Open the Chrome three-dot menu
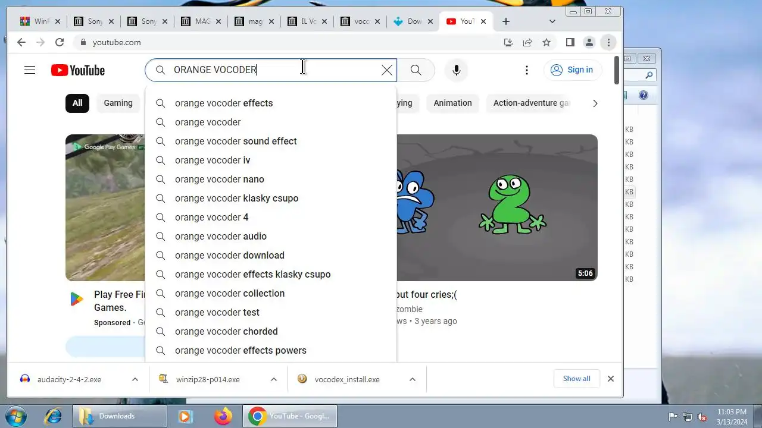This screenshot has height=428, width=762. click(x=608, y=42)
